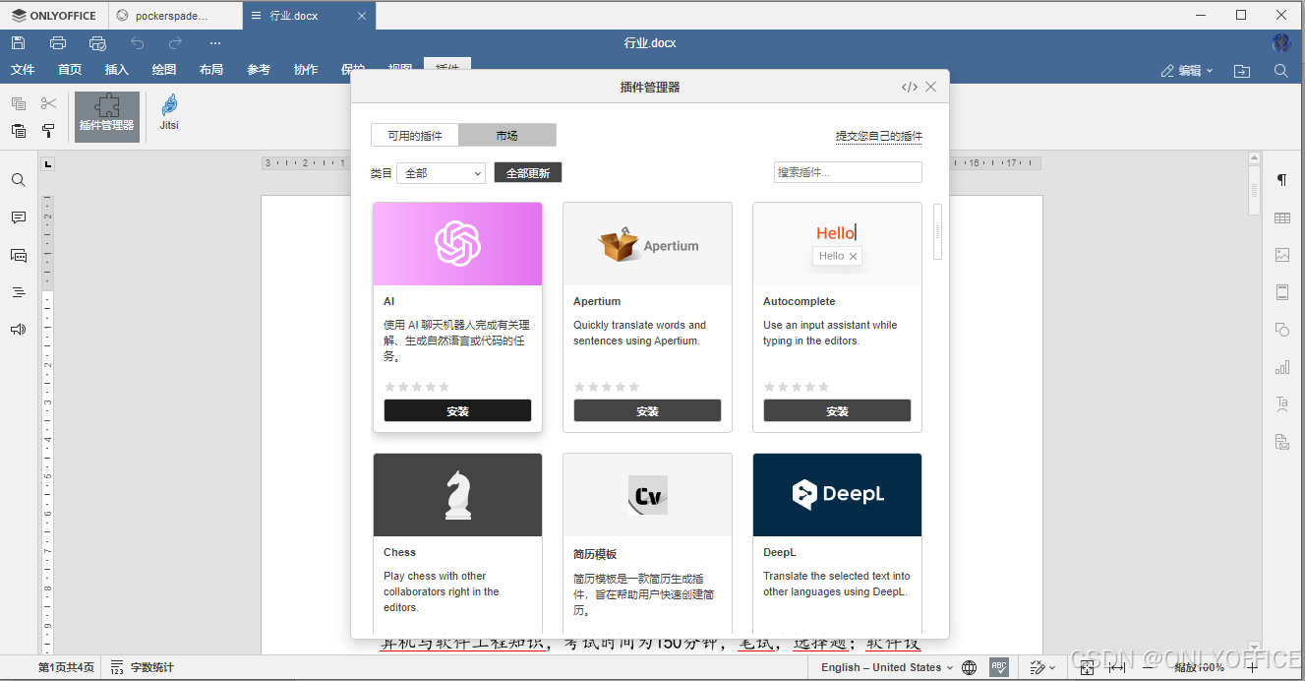
Task: Click the tab stop selector at ruler corner
Action: pos(48,163)
